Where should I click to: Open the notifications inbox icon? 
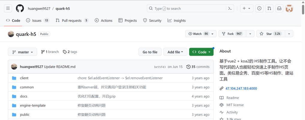279,8
